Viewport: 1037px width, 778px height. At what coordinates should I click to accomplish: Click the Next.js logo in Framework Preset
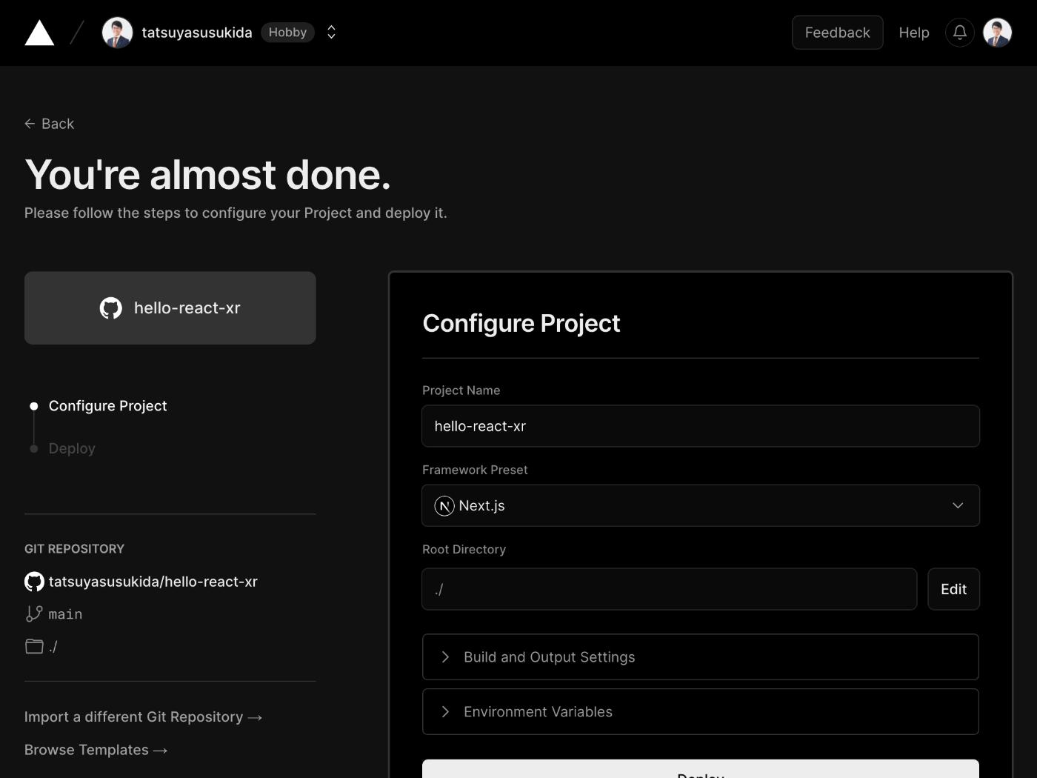click(x=444, y=506)
